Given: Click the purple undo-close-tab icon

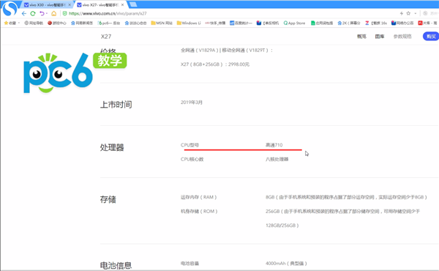Looking at the screenshot, I should (x=42, y=13).
